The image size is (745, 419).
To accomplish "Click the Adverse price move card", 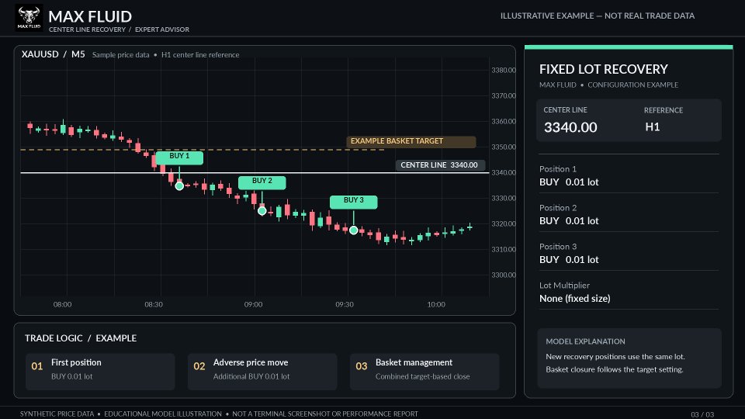I will [262, 372].
